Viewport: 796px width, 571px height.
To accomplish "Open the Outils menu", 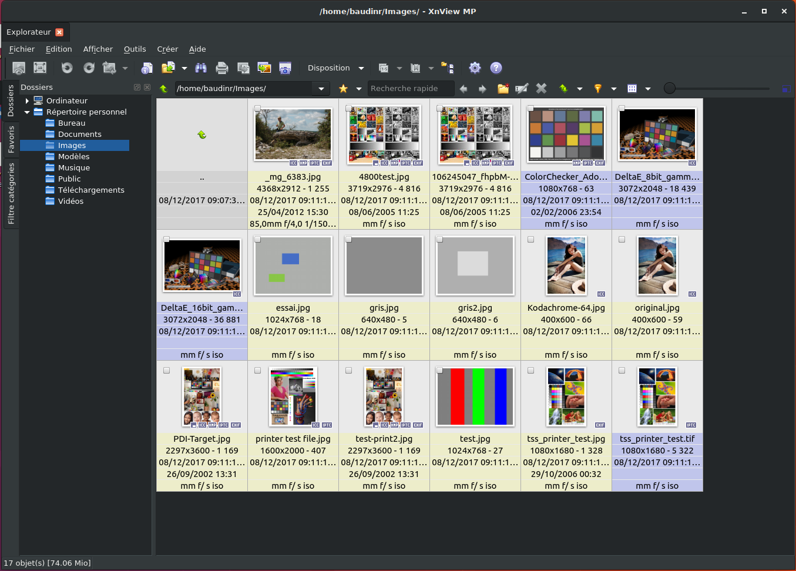I will pos(135,49).
